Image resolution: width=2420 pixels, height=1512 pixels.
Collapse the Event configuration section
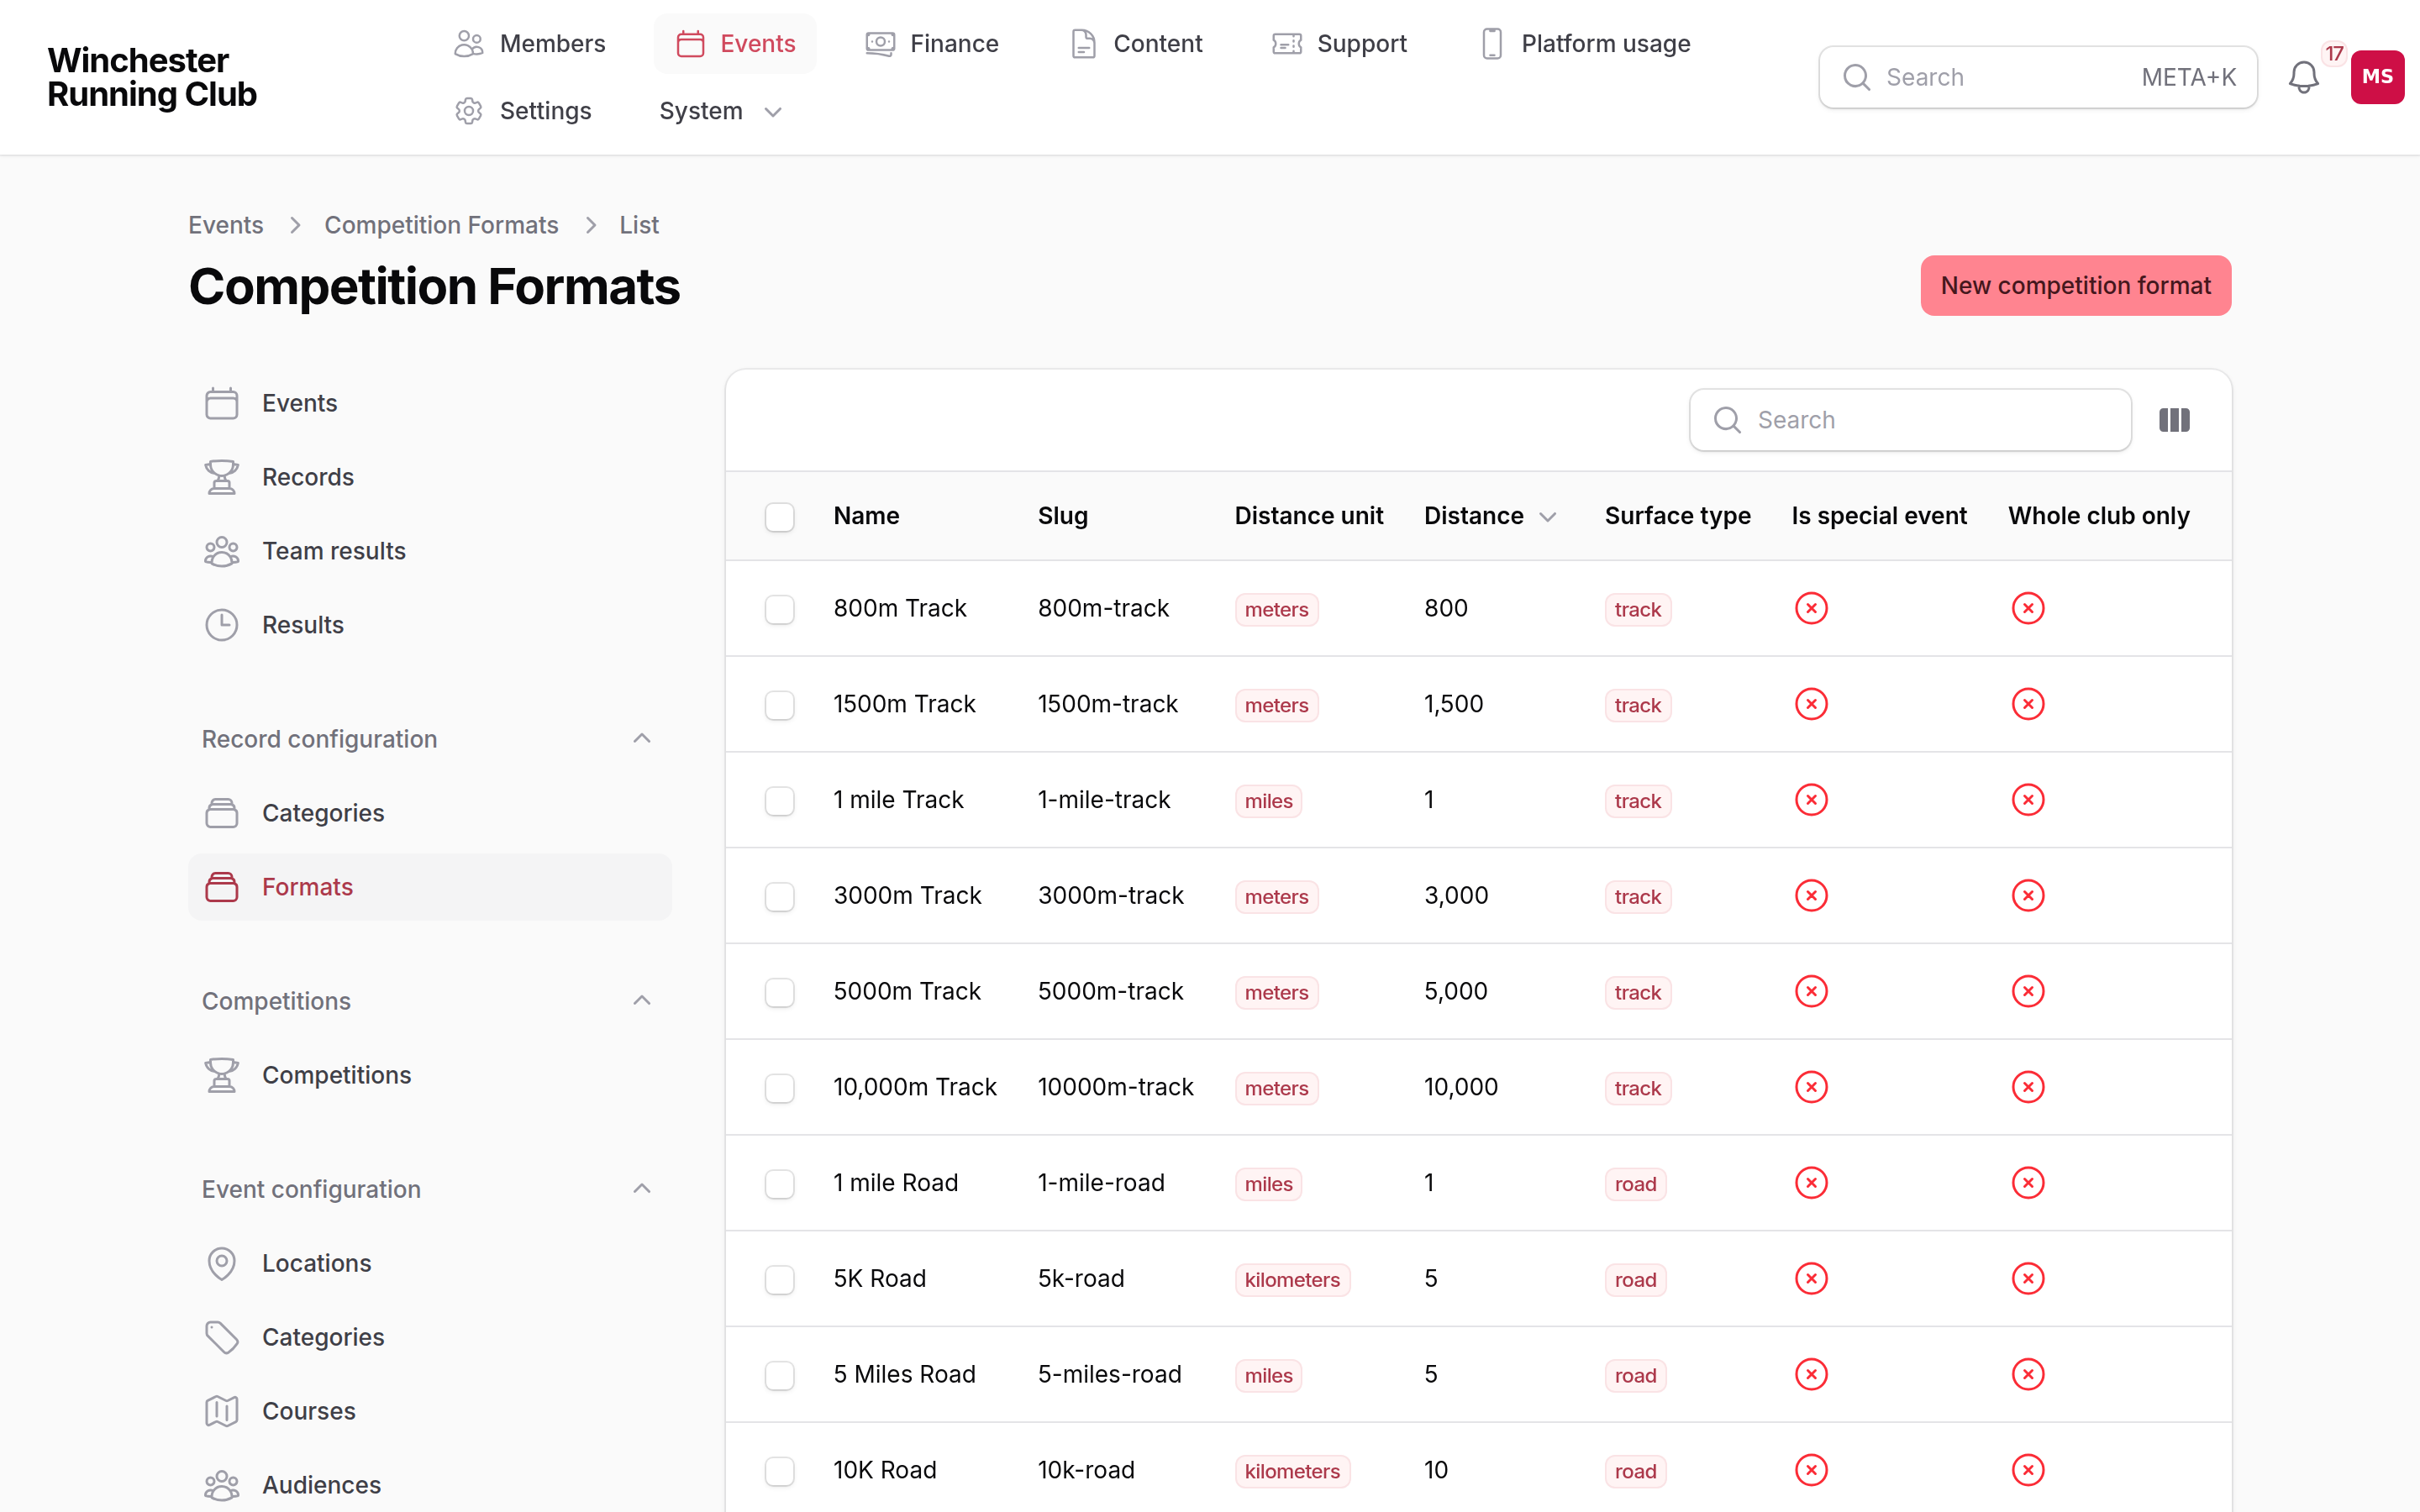pos(642,1188)
